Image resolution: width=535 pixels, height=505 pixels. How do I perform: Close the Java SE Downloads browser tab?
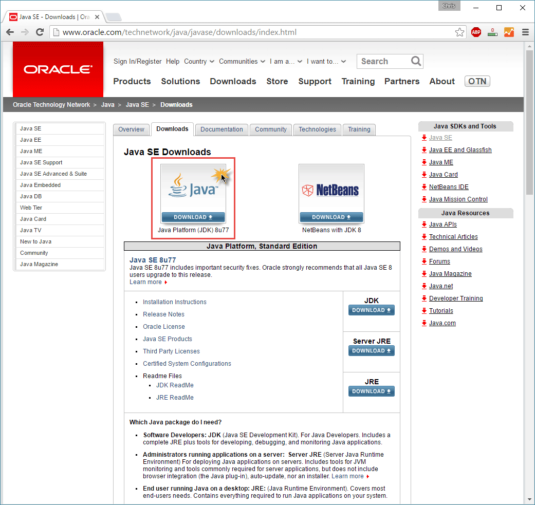pos(97,17)
